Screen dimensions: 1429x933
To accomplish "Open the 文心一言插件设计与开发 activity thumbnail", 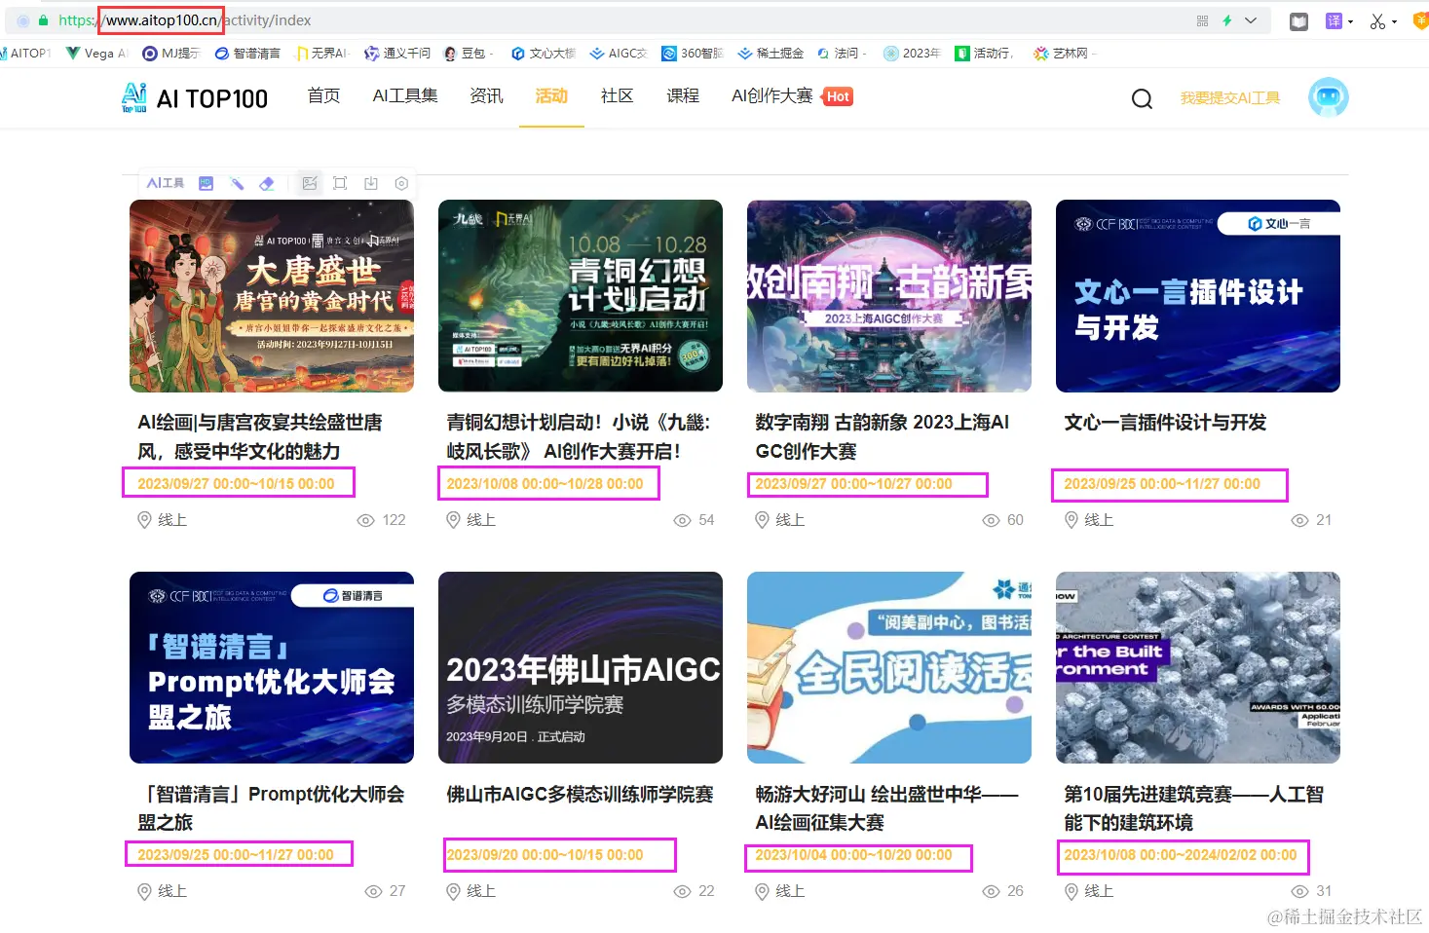I will [x=1197, y=295].
